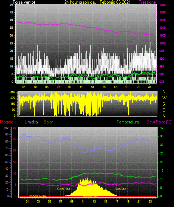Click the '270' wind direction axis value
The height and width of the screenshot is (207, 174).
(x=13, y=98)
